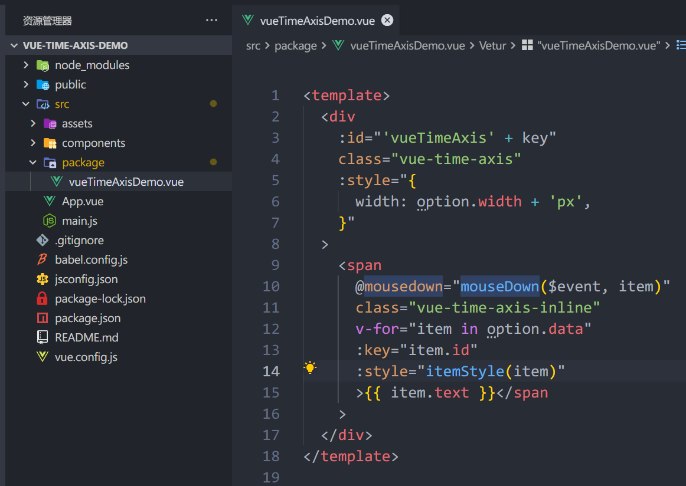Screen dimensions: 686x486
Task: Open the public folder row
Action: click(119, 84)
